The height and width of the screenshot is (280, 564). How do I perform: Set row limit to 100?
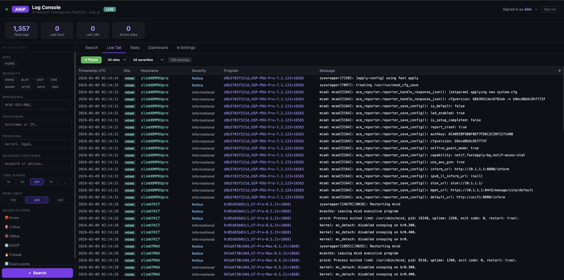(13, 200)
